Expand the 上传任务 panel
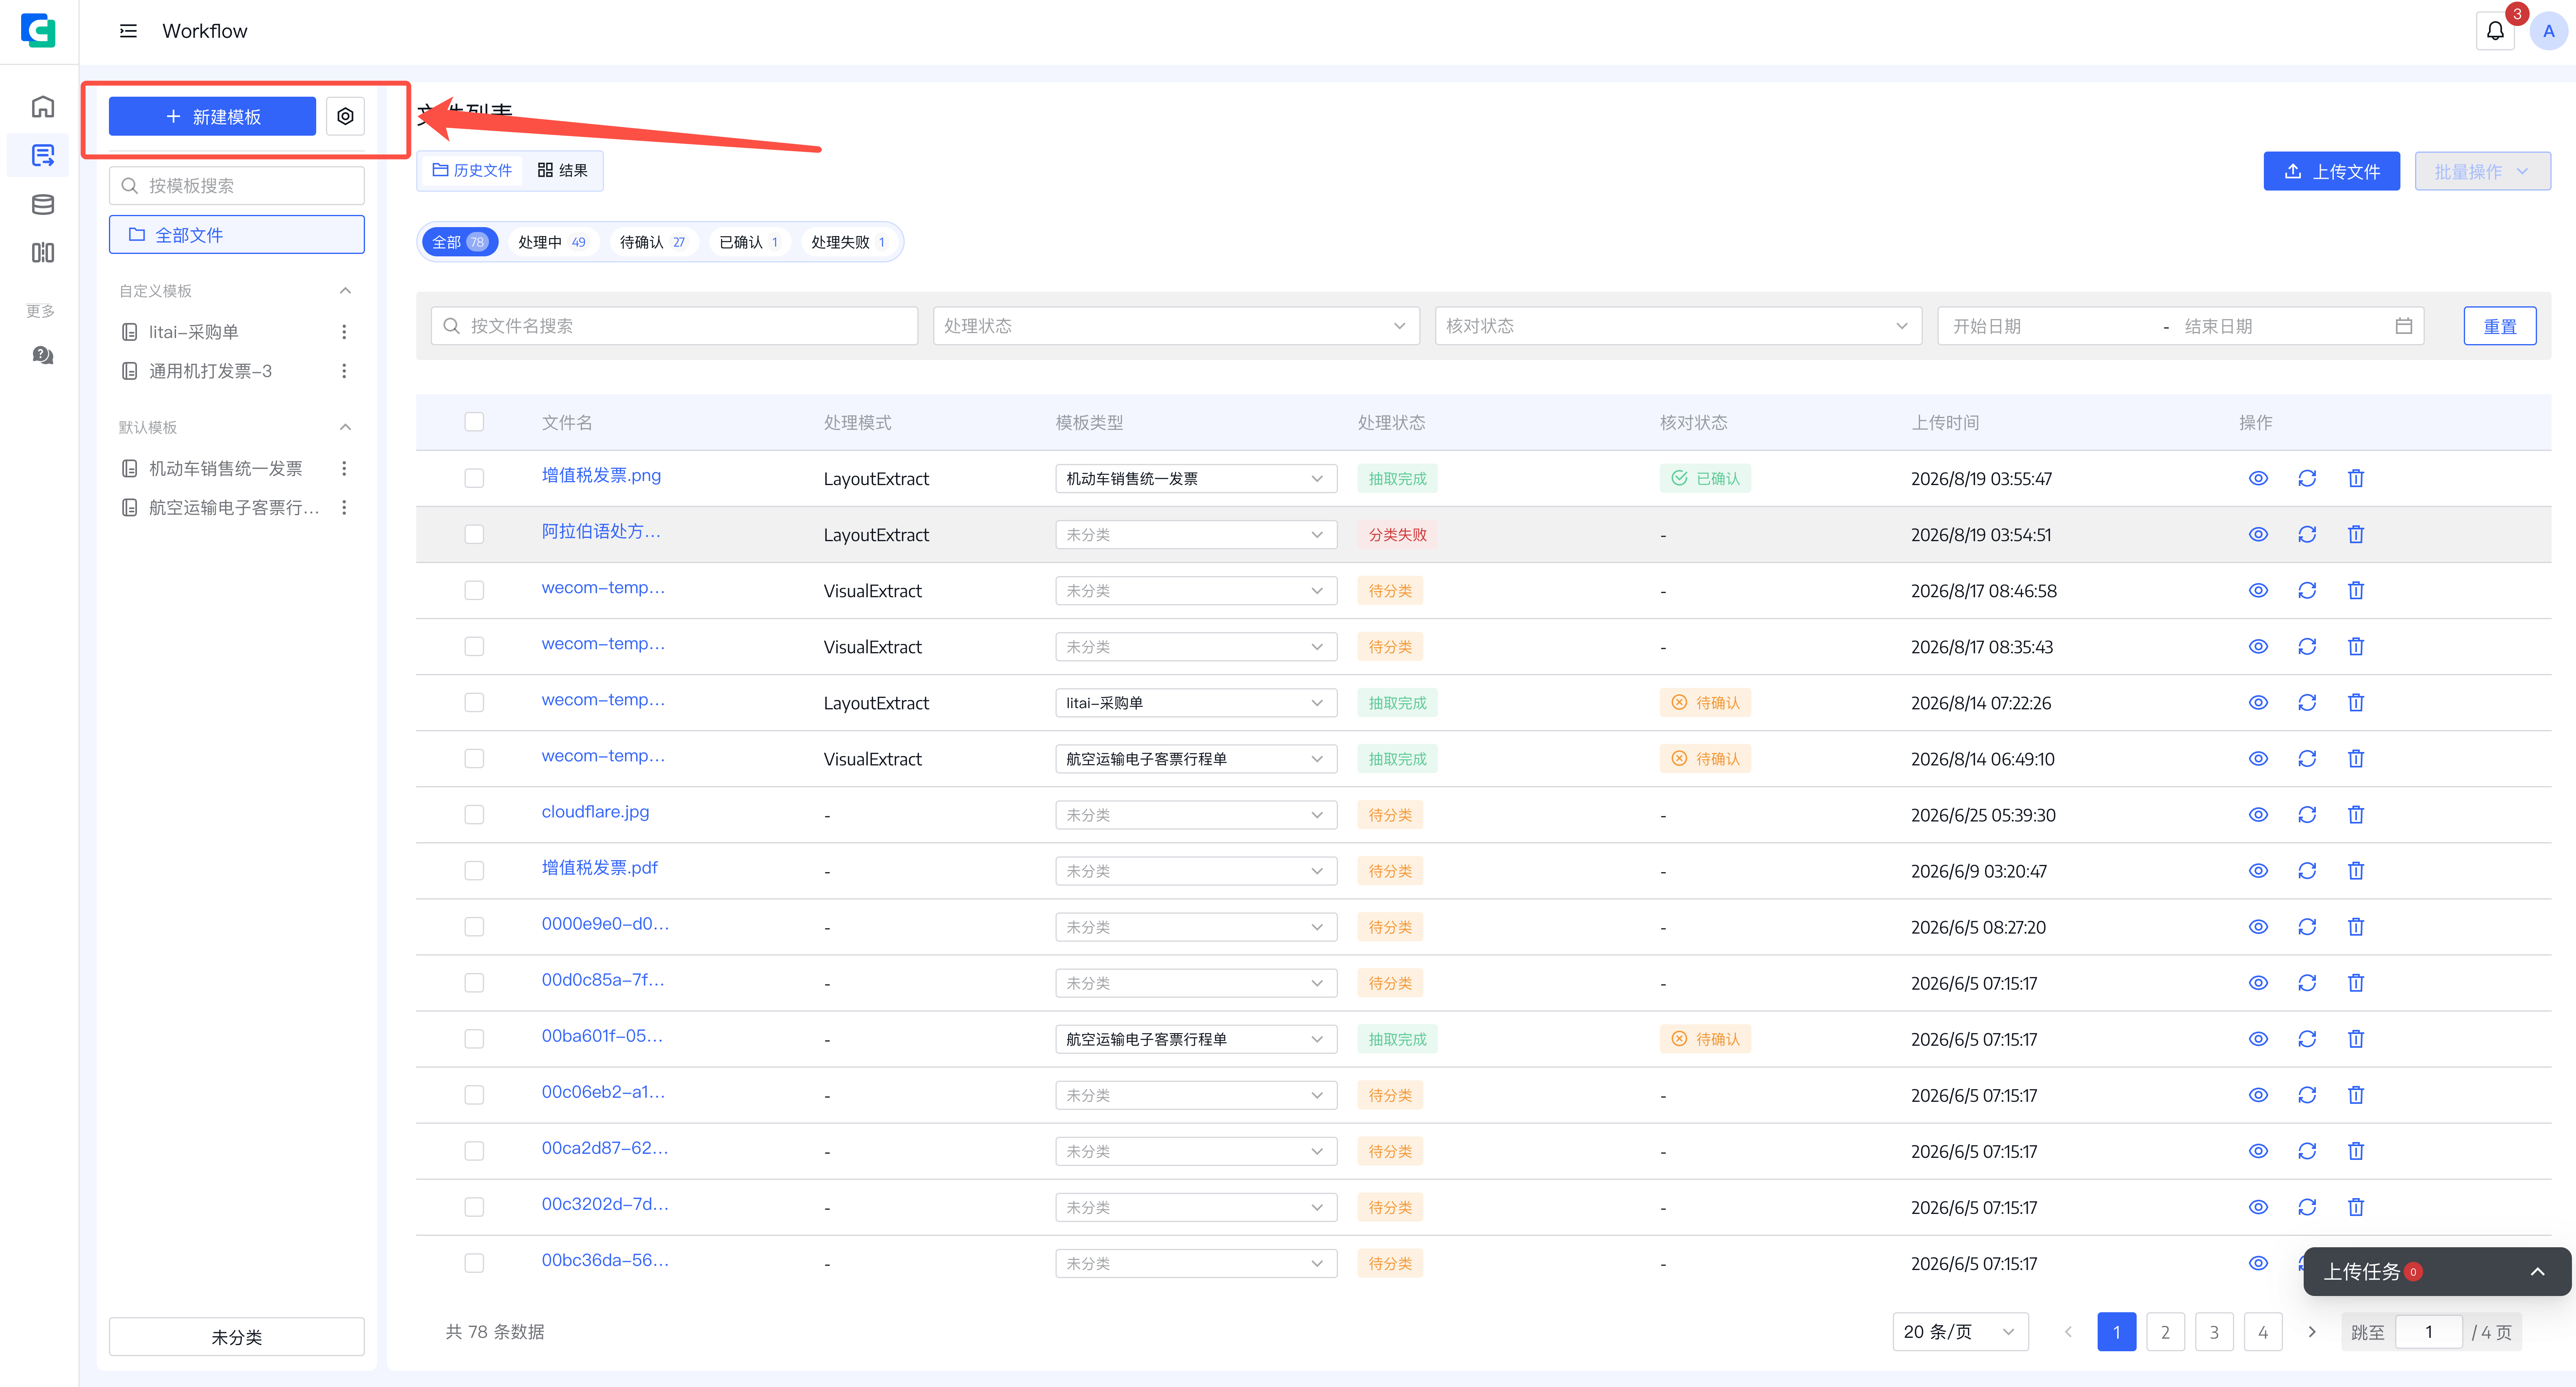This screenshot has height=1387, width=2576. pos(2437,1271)
